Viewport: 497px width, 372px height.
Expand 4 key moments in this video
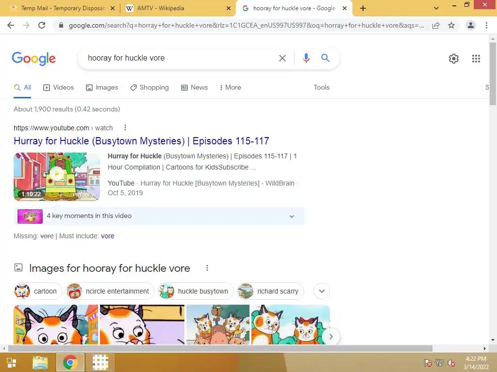tap(159, 217)
